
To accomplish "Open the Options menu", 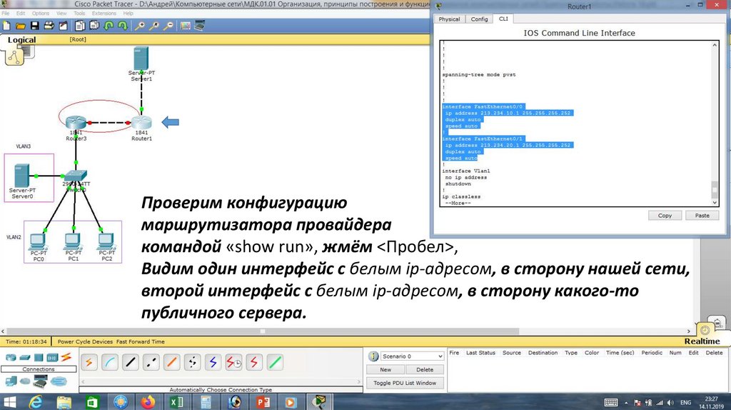I will click(41, 13).
